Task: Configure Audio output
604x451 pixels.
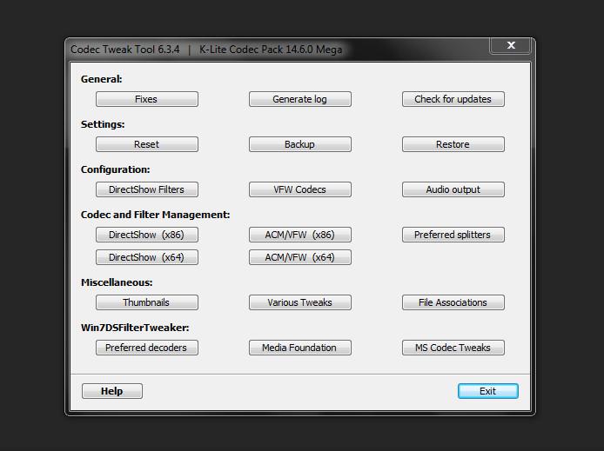Action: (x=453, y=189)
